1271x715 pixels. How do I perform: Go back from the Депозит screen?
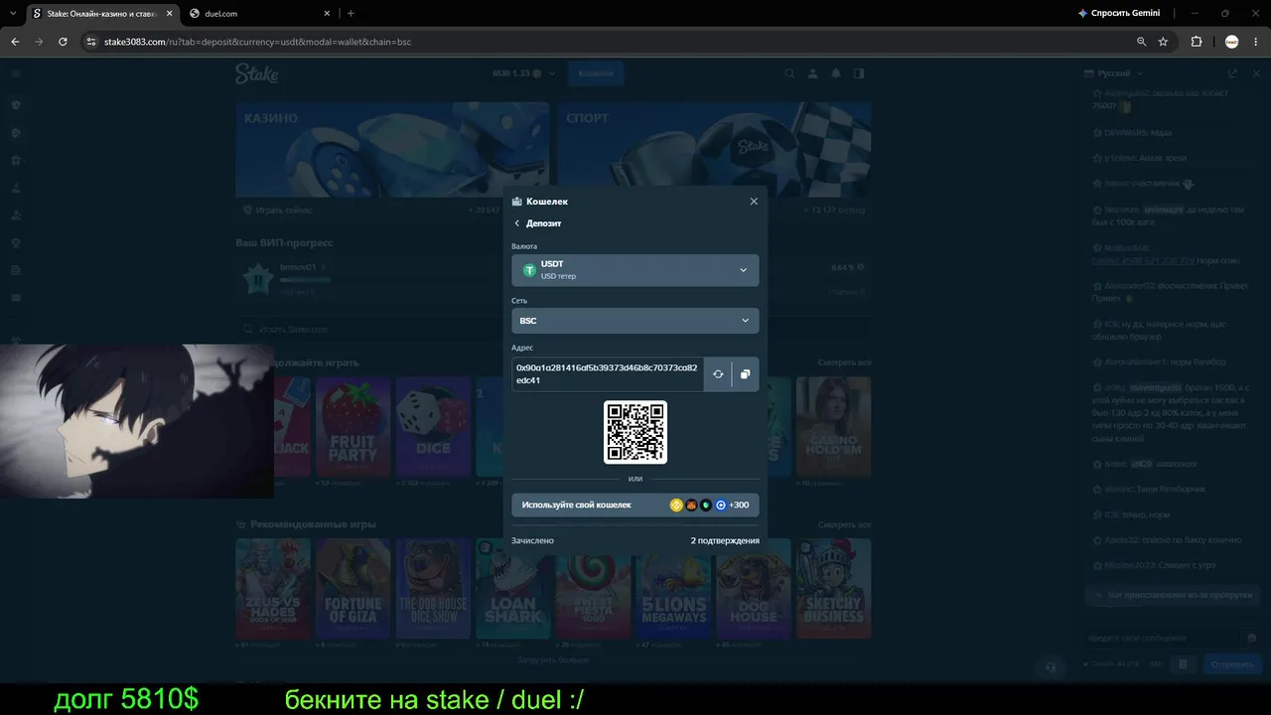pyautogui.click(x=517, y=223)
